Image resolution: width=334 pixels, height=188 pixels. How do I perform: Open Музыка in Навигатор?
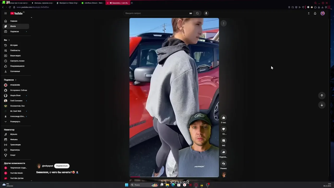[x=16, y=134]
